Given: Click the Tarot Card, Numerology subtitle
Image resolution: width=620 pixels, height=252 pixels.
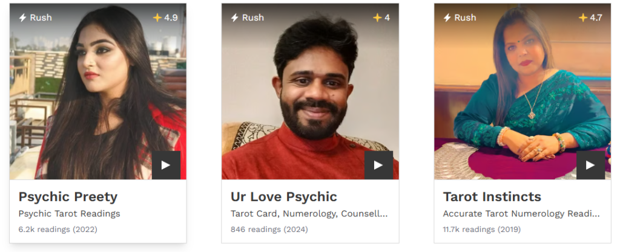Looking at the screenshot, I should (309, 214).
